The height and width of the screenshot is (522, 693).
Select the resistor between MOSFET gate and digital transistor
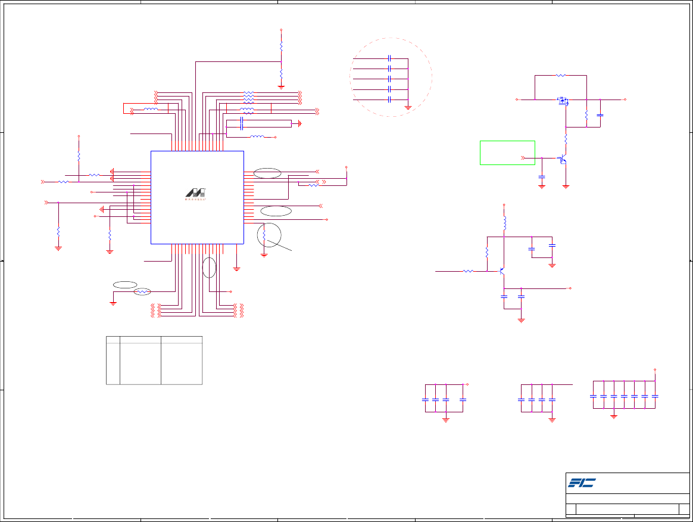tap(566, 139)
